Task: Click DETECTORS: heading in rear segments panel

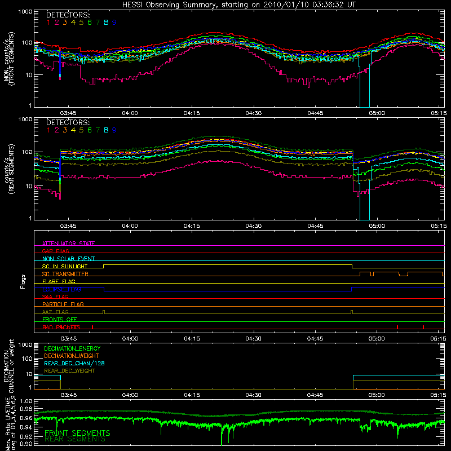Action: [x=68, y=122]
